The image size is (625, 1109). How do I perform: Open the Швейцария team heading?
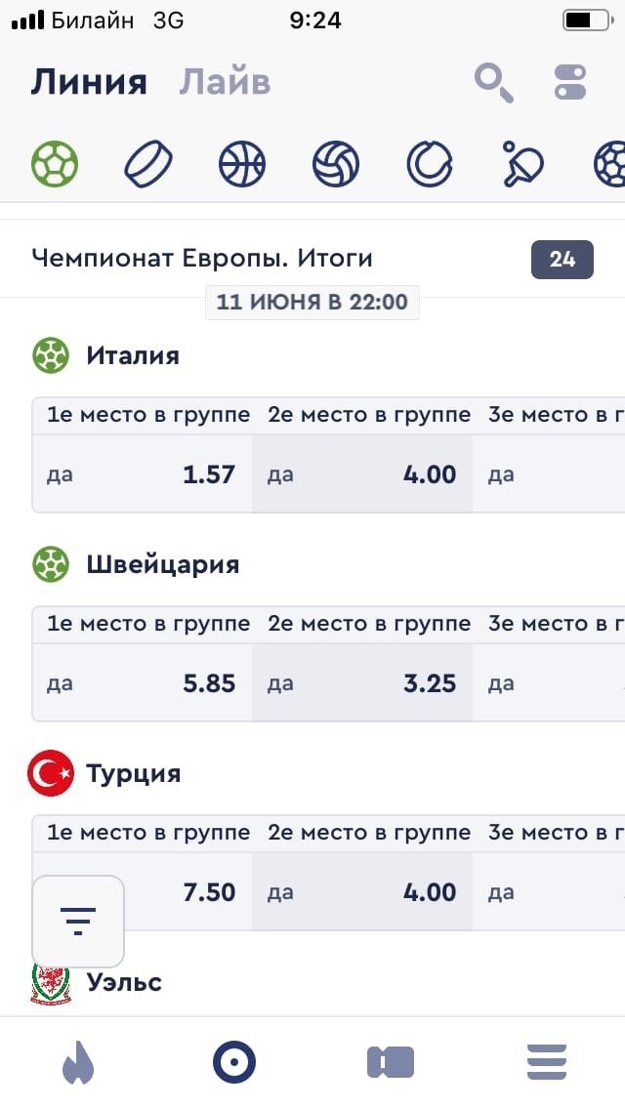tap(162, 564)
